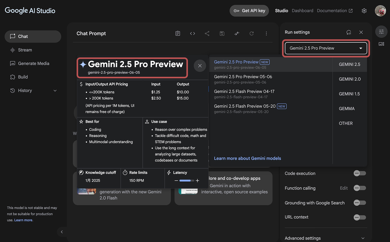Click the $15.00 output price value
Image resolution: width=390 pixels, height=242 pixels.
(183, 98)
